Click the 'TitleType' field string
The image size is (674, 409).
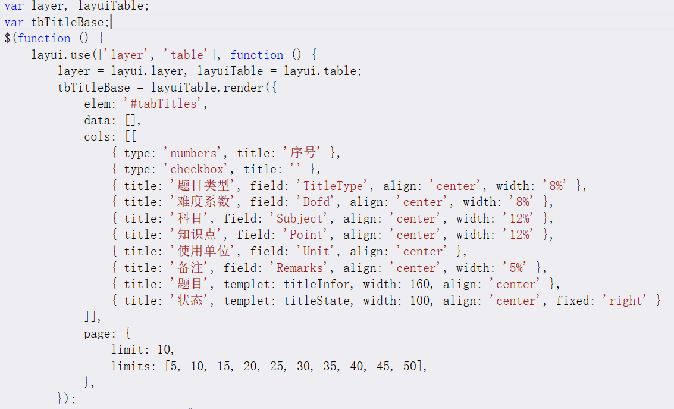(x=333, y=186)
